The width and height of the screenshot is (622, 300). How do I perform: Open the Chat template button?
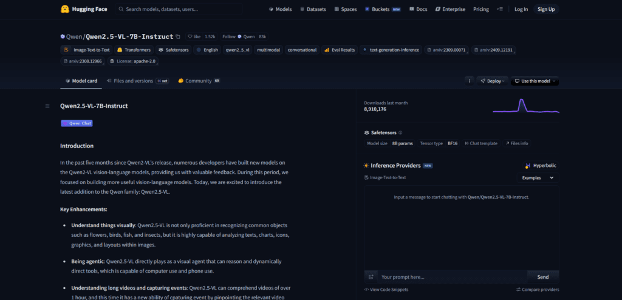[x=481, y=143]
